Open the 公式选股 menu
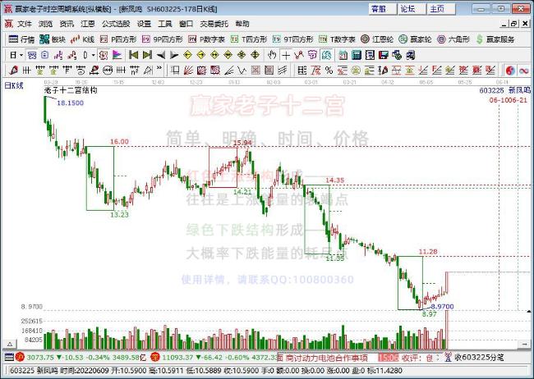534x379 pixels. 116,24
